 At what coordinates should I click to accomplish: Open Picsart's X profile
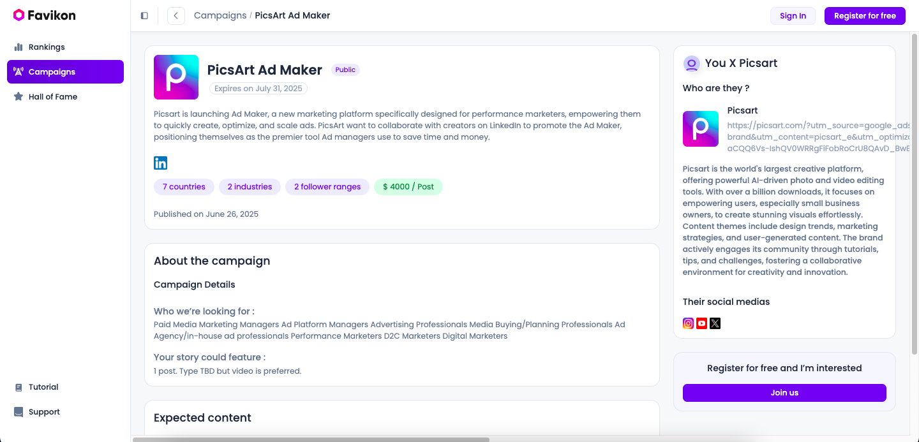click(715, 323)
